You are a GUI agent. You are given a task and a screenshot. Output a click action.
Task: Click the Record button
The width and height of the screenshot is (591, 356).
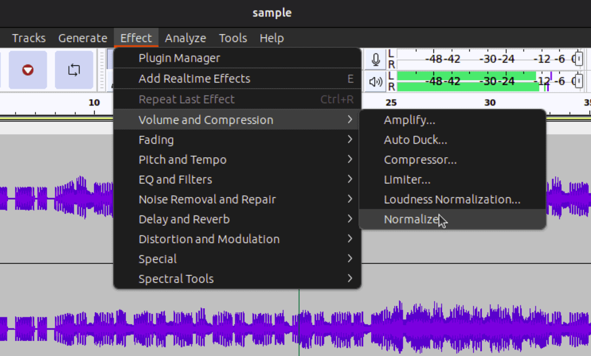[28, 70]
